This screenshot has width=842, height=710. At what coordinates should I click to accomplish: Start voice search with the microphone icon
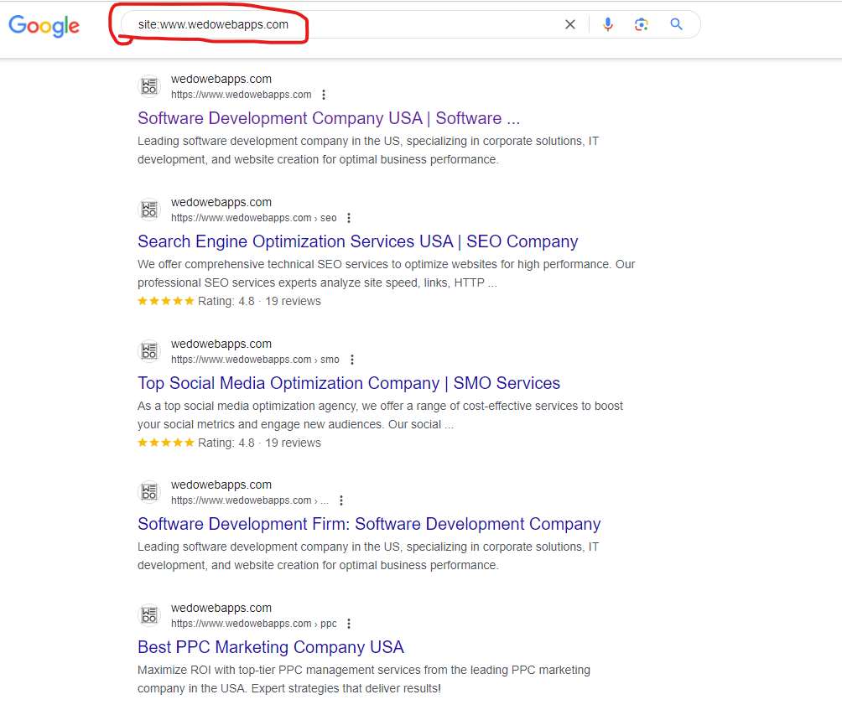[x=608, y=24]
